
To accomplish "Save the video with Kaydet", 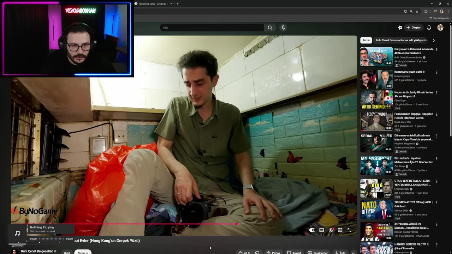I will (294, 253).
